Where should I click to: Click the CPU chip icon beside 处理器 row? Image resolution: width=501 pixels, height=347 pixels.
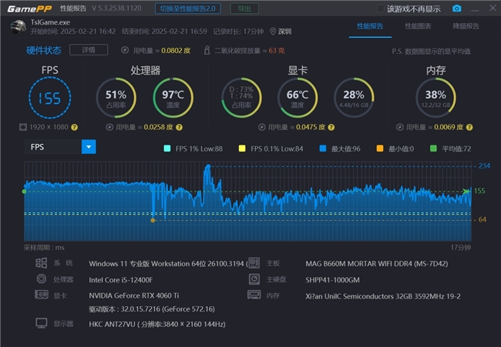coord(41,279)
